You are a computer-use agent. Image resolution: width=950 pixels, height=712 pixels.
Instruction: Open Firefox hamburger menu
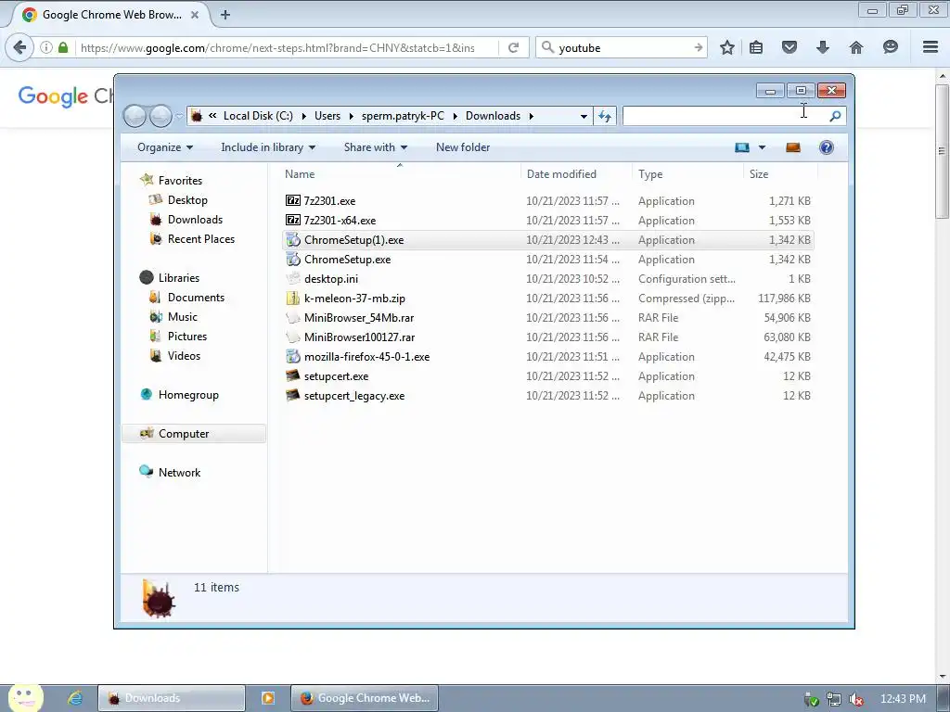coord(931,47)
